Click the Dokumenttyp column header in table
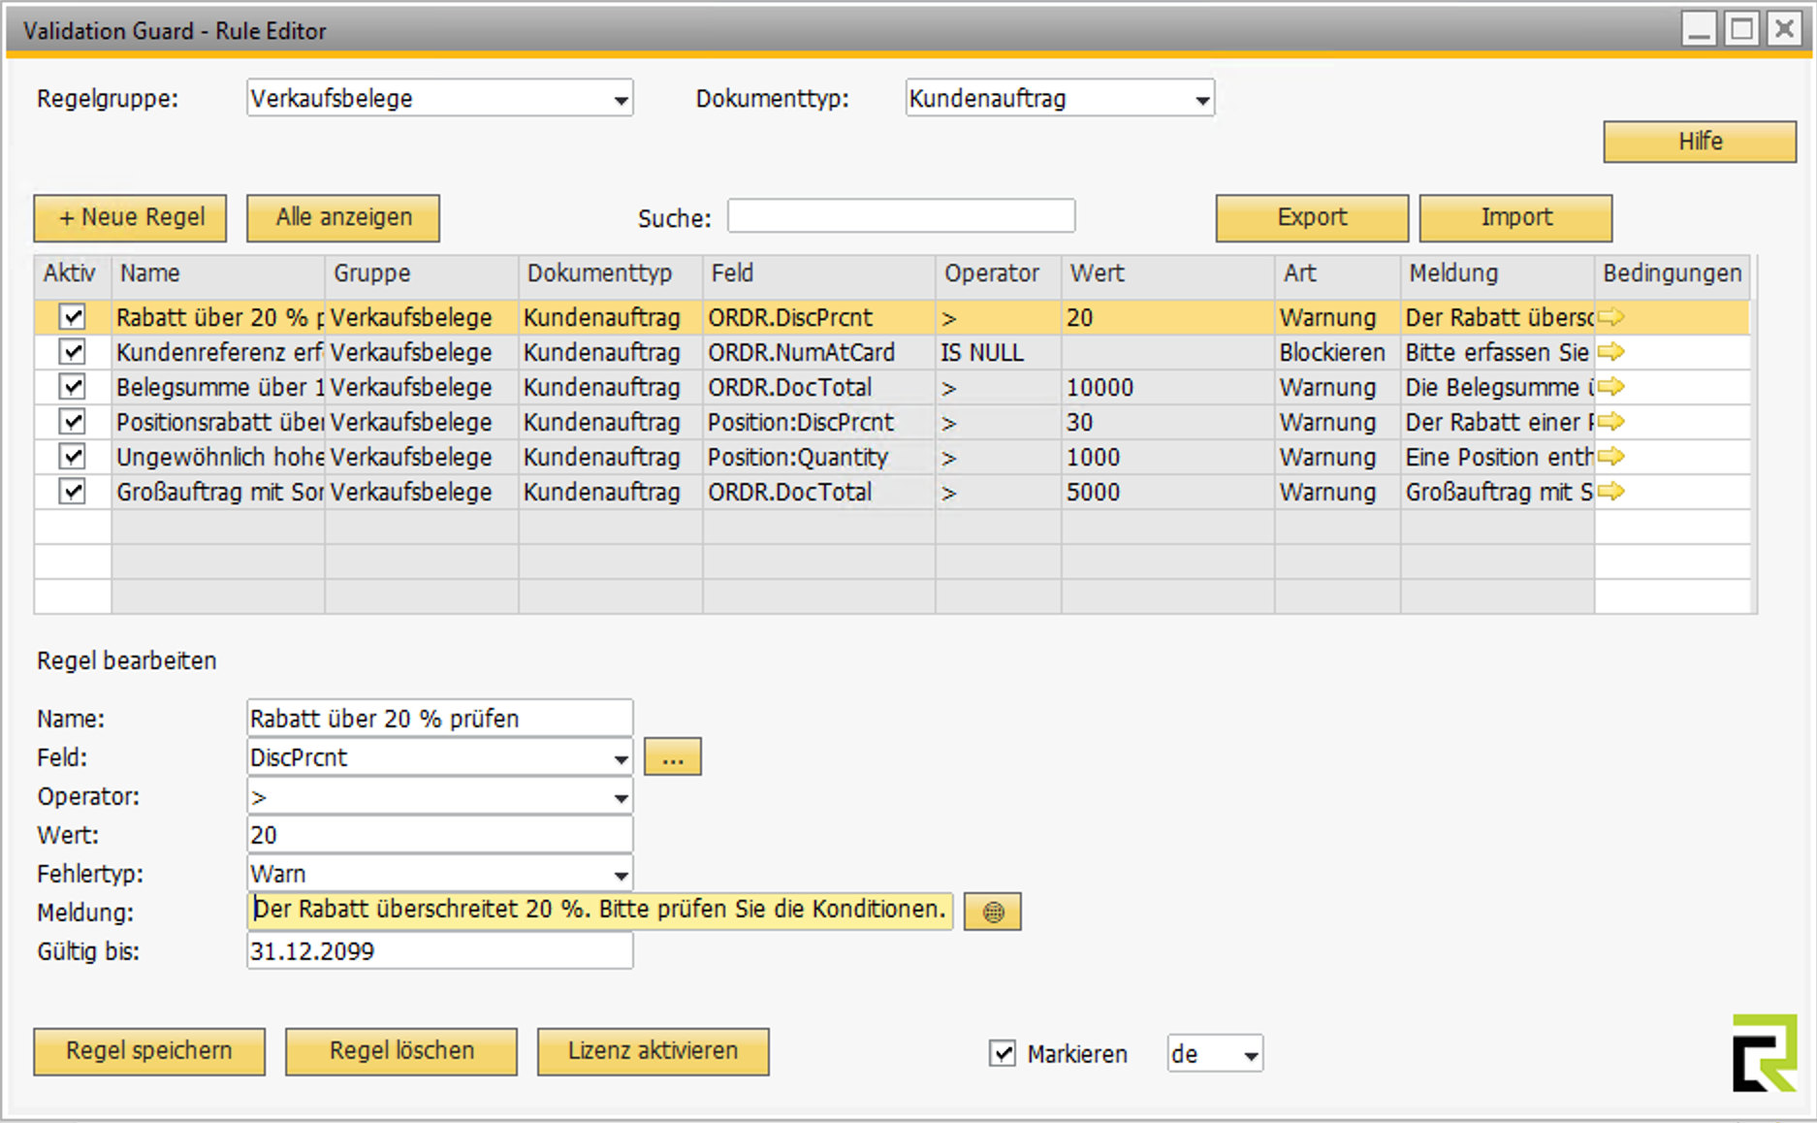Screen dimensions: 1817x1123 (x=611, y=273)
